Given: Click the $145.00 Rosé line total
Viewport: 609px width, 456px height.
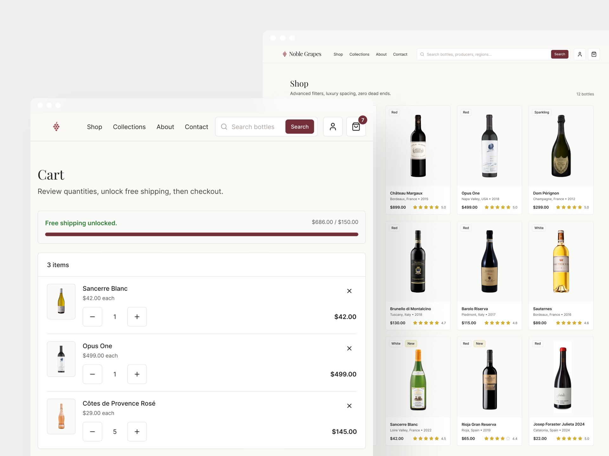Looking at the screenshot, I should click(x=344, y=432).
